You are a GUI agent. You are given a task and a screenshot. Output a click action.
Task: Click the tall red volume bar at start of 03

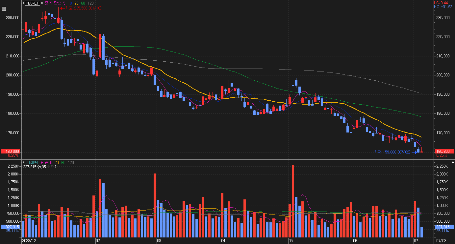coord(155,206)
